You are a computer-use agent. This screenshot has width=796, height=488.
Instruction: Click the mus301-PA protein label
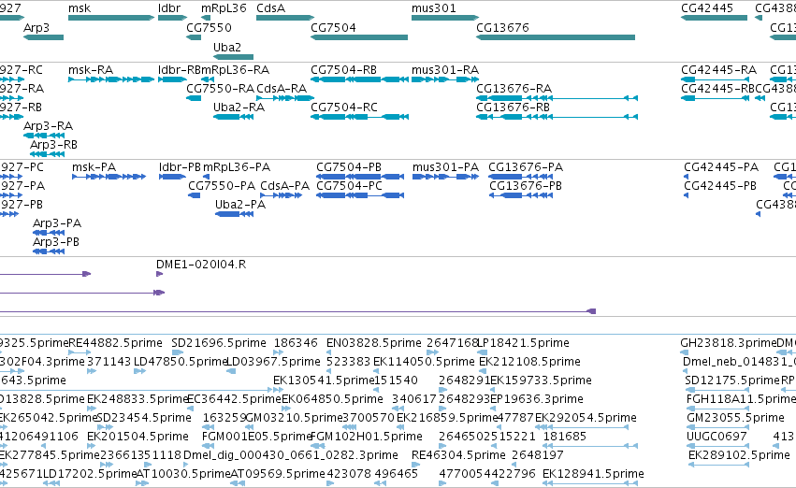coord(446,167)
